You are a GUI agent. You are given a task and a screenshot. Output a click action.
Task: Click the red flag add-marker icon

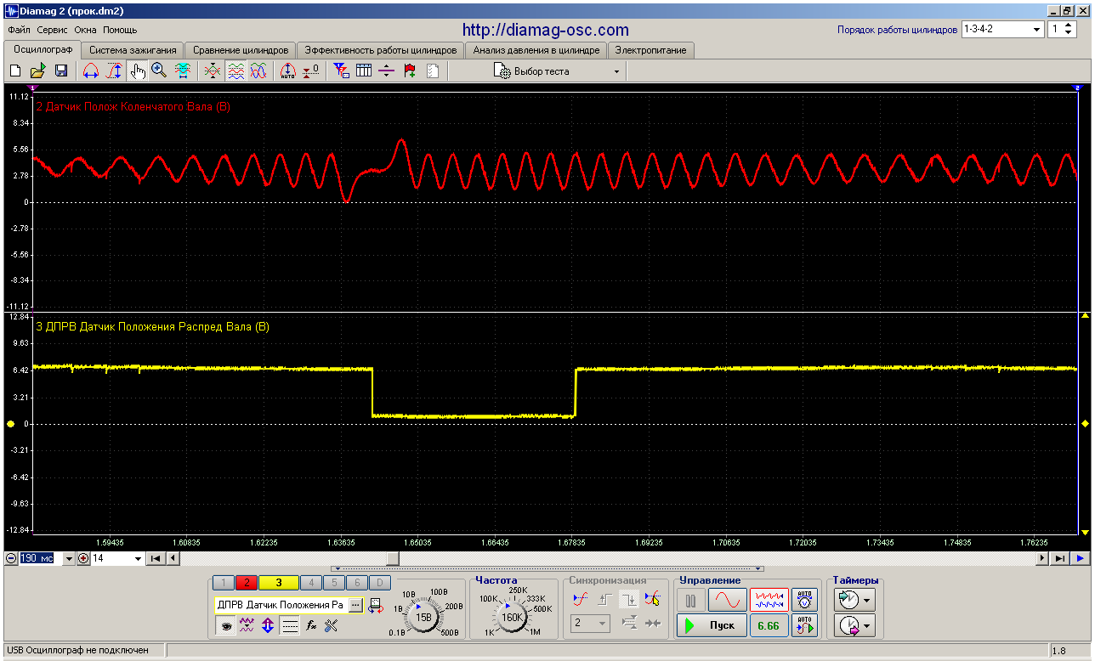point(410,71)
